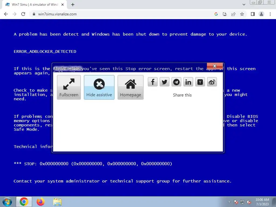Share via the Telegram icon

176,82
